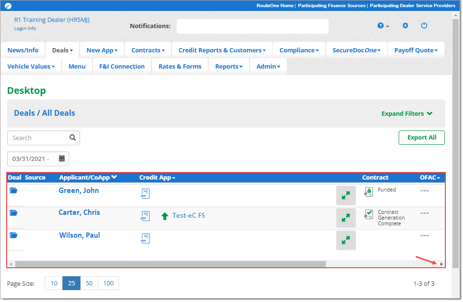This screenshot has height=302, width=463.
Task: Open the help question mark menu
Action: tap(383, 26)
